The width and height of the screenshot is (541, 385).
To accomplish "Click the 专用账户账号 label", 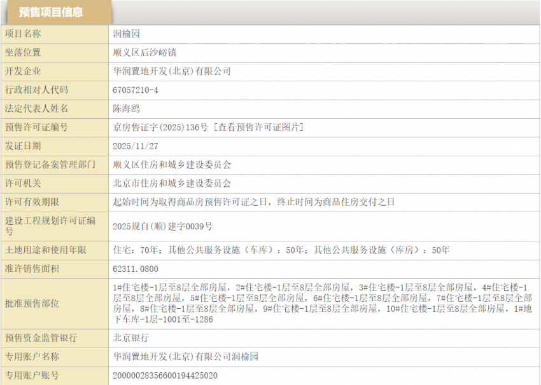I will pos(32,375).
